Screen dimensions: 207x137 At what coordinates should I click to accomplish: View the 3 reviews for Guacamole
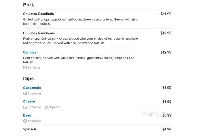(35, 93)
